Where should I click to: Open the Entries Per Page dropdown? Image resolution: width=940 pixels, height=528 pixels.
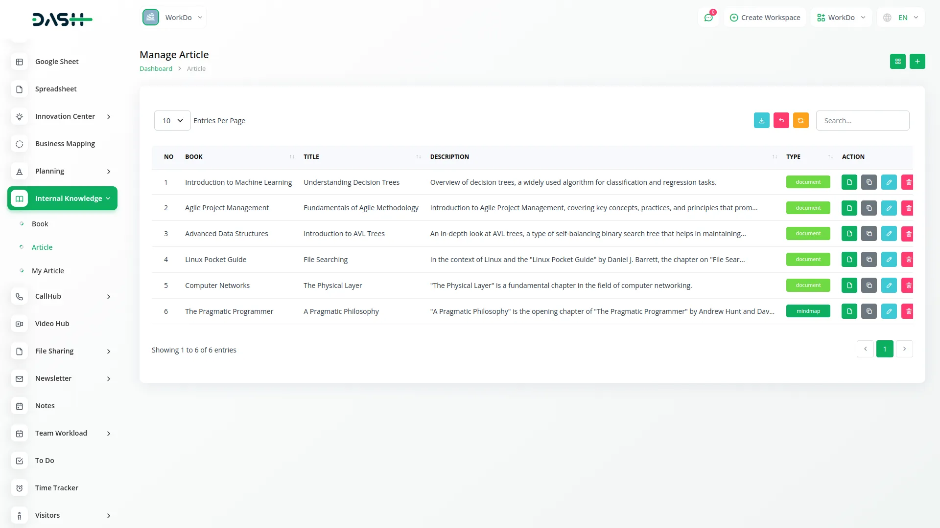[172, 120]
